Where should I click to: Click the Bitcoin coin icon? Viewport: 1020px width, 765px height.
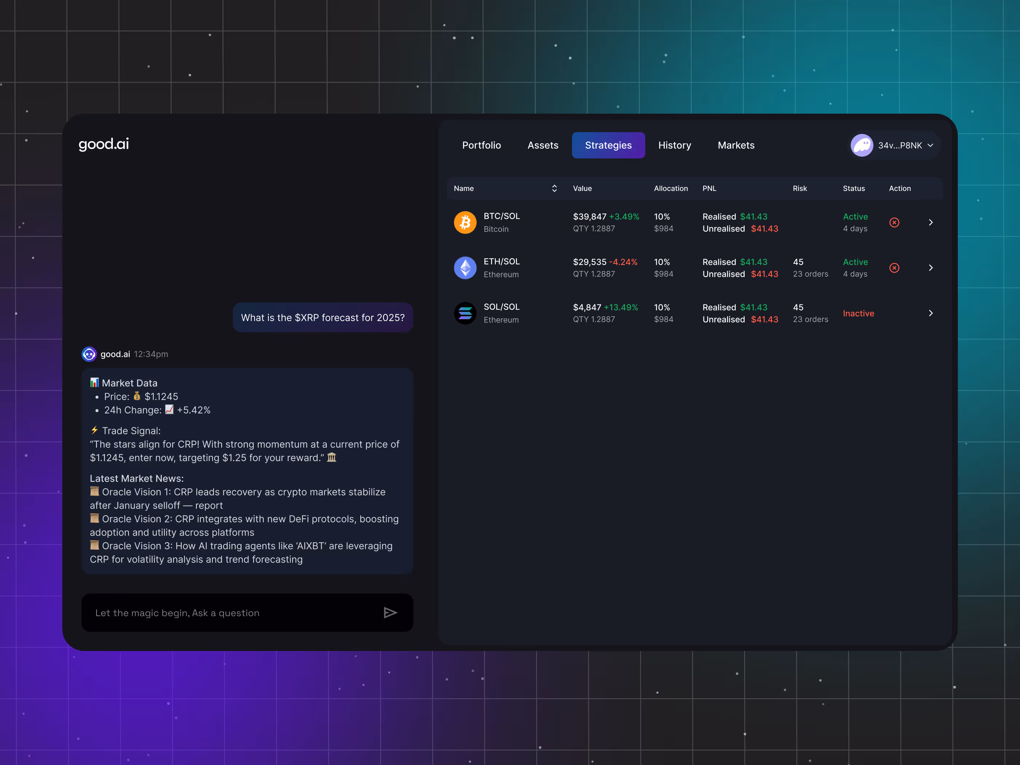tap(465, 222)
